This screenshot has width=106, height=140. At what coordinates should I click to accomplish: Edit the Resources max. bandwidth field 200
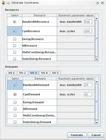[88, 22]
